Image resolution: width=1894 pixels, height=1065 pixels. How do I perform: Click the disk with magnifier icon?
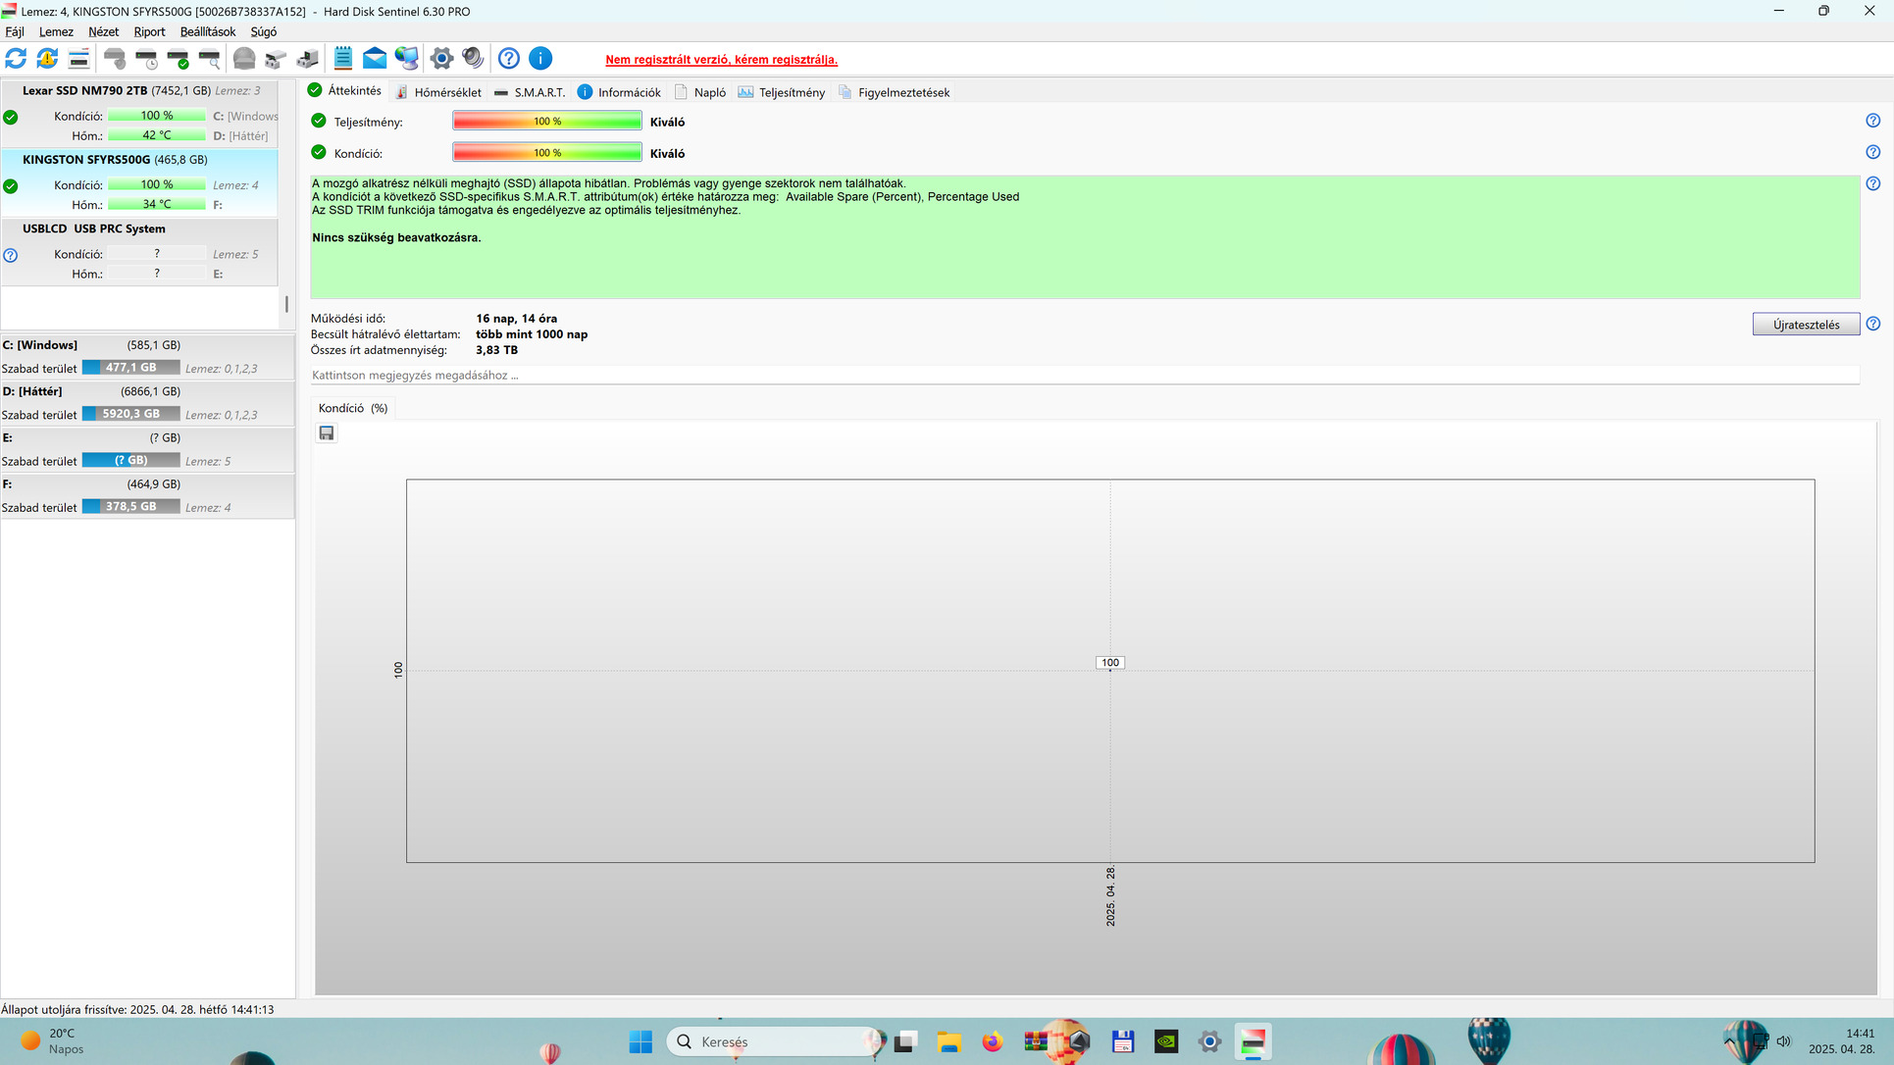[209, 59]
